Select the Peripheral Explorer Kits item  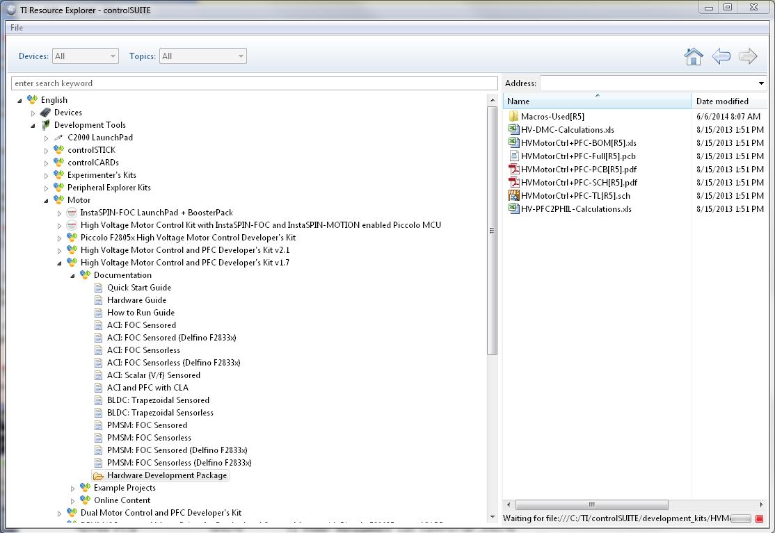point(109,188)
